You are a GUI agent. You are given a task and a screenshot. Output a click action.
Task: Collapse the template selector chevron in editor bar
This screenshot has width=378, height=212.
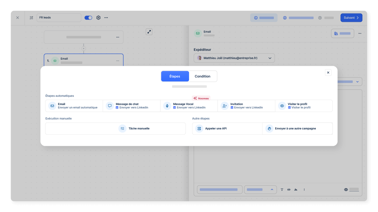click(x=272, y=189)
